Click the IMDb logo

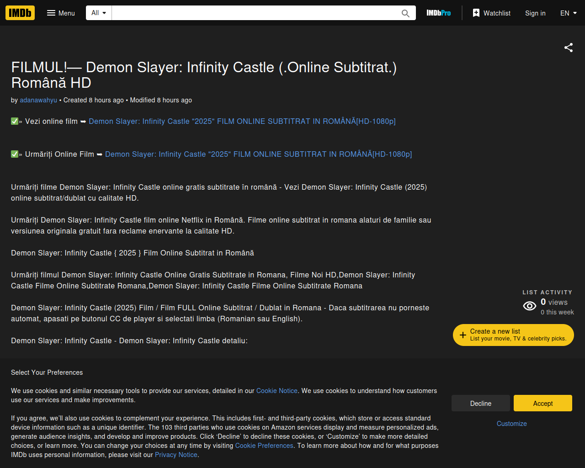click(x=20, y=13)
